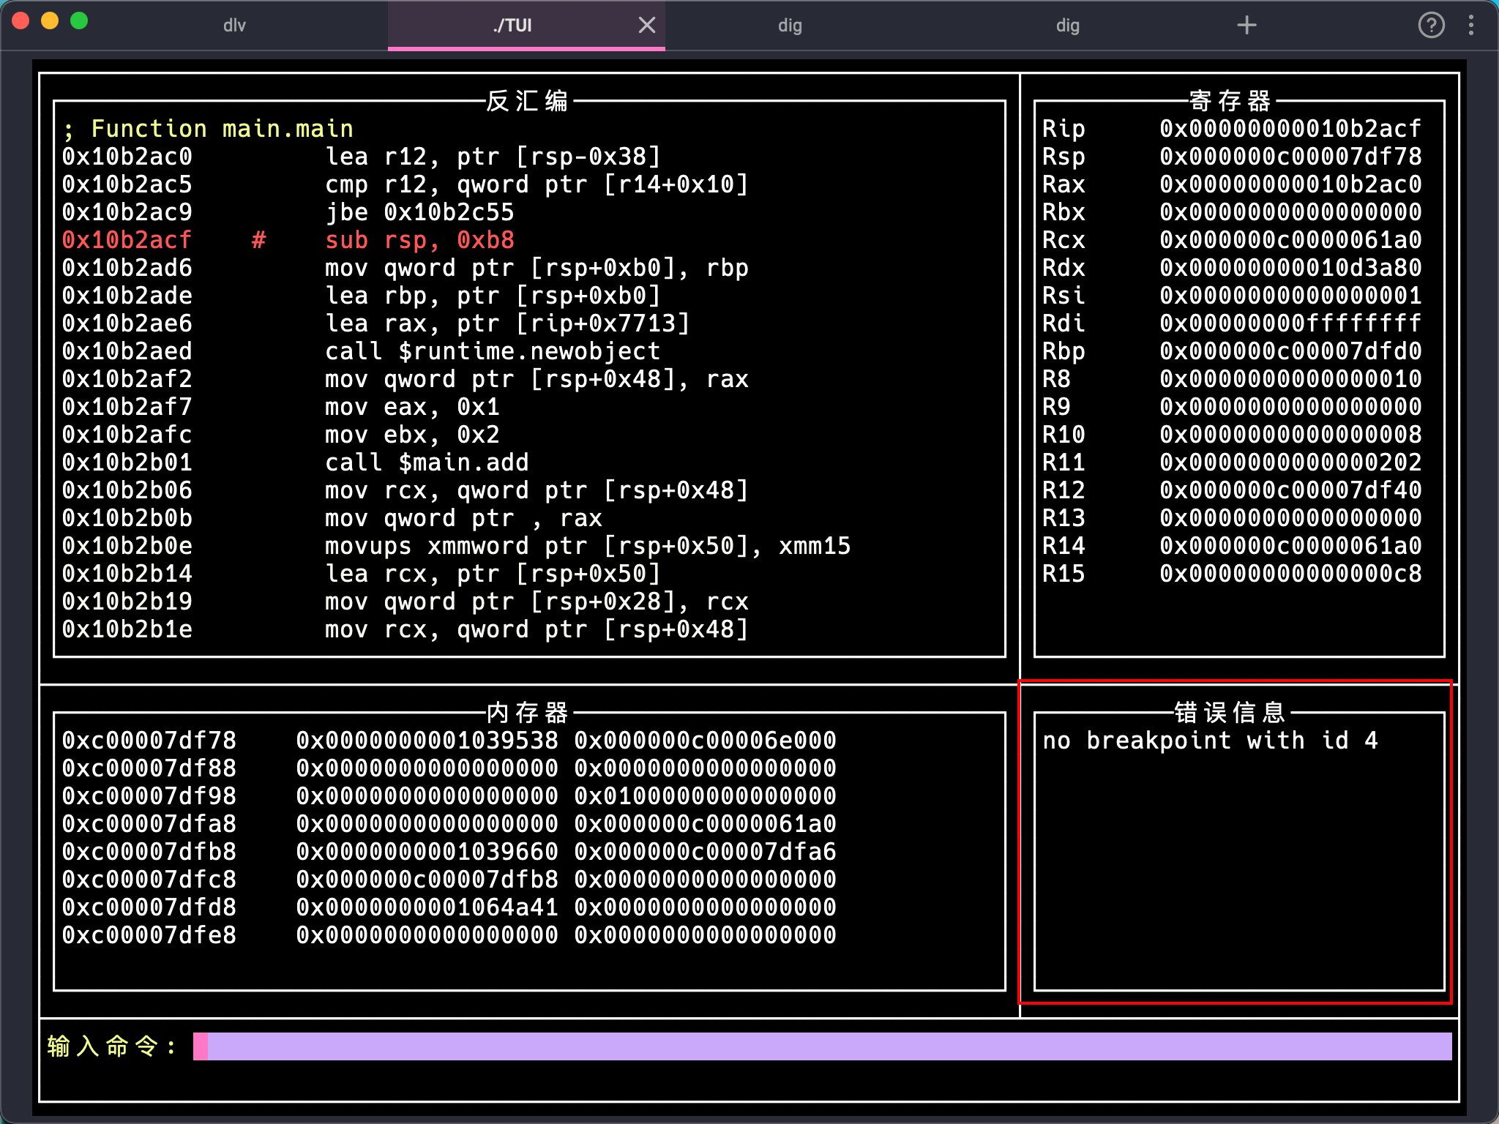
Task: Click the highlighted sub rsp, 0xb8 line
Action: (419, 240)
